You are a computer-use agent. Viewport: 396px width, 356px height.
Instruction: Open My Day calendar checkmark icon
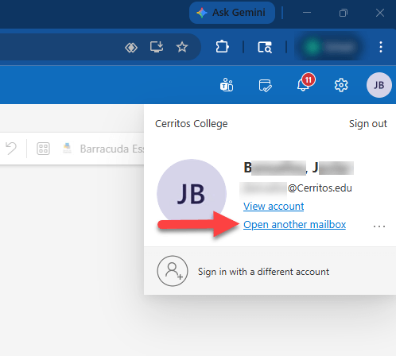click(265, 85)
